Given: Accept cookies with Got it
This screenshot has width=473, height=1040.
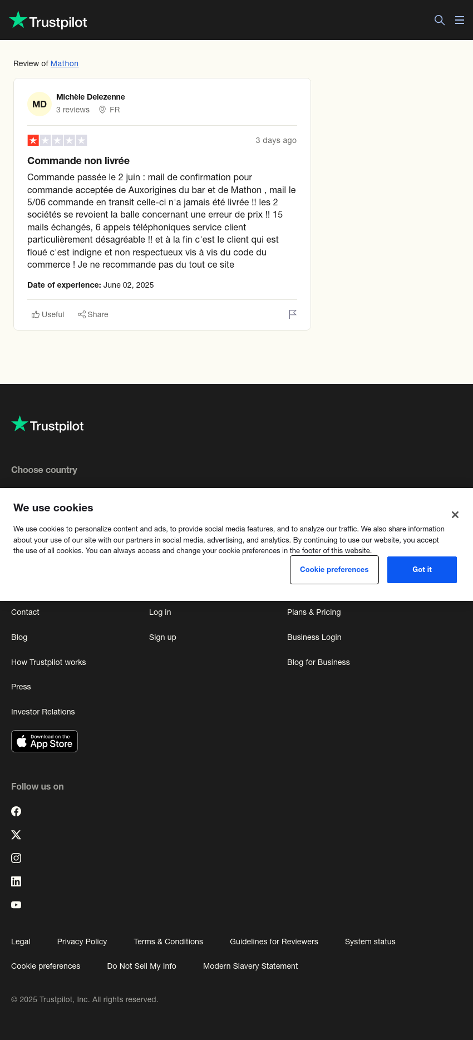Looking at the screenshot, I should (422, 570).
